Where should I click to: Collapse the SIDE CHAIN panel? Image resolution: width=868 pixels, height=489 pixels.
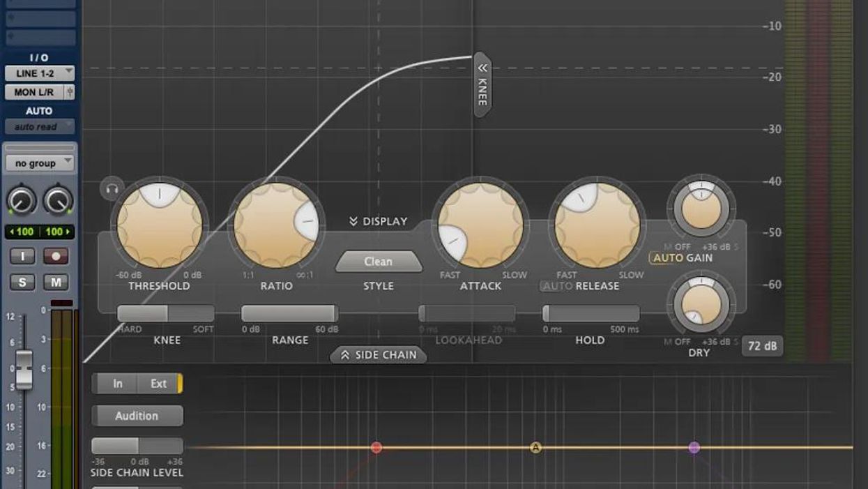[x=378, y=355]
